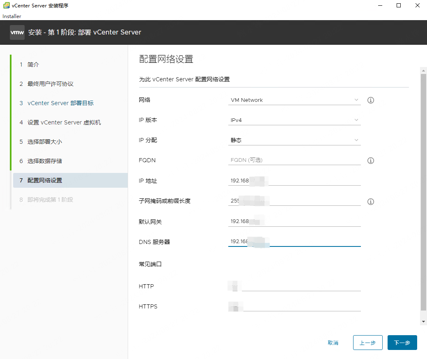Click the HTTPS port label
The height and width of the screenshot is (359, 427).
click(x=148, y=307)
